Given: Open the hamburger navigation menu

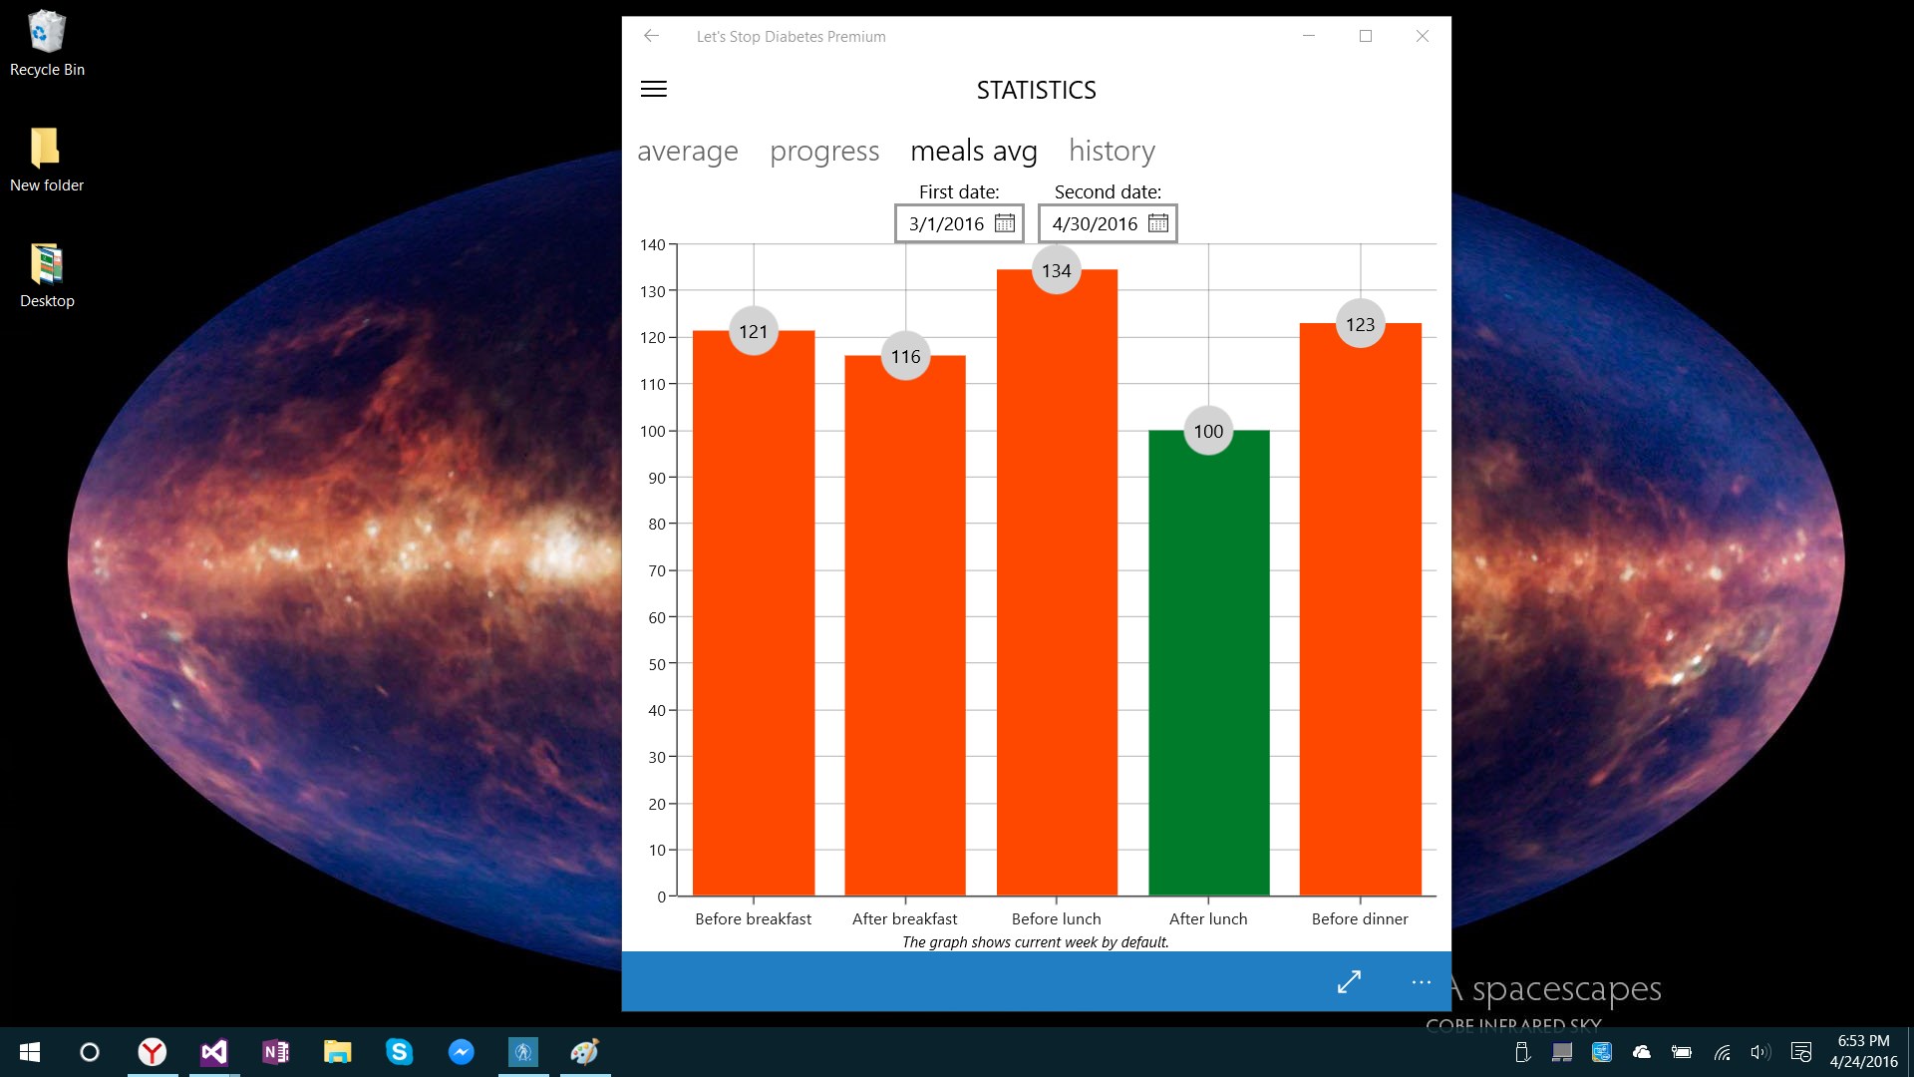Looking at the screenshot, I should pyautogui.click(x=654, y=90).
